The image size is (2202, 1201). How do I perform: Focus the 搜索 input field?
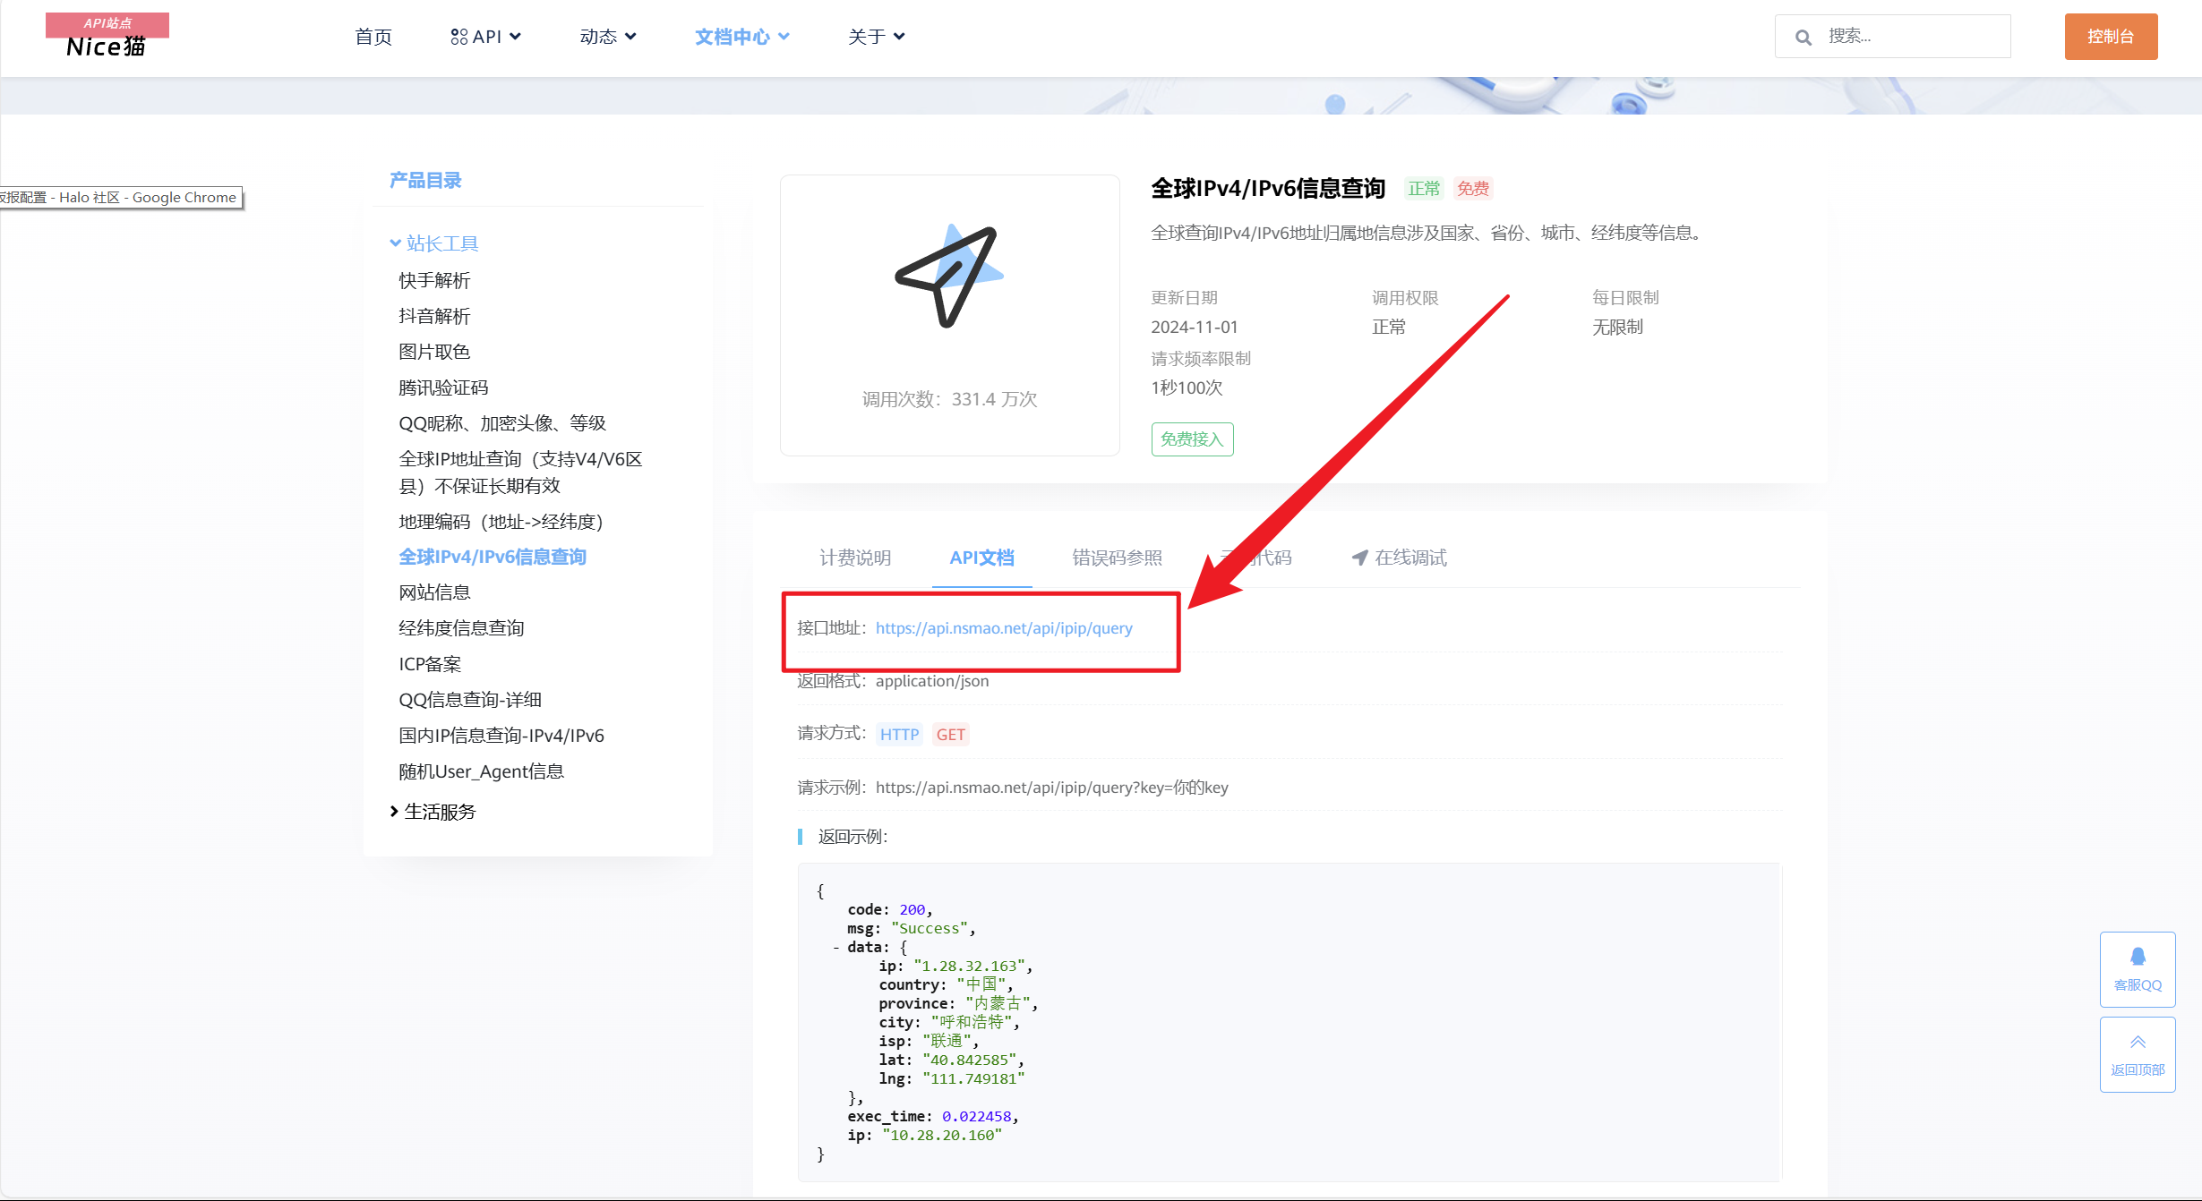coord(1907,37)
